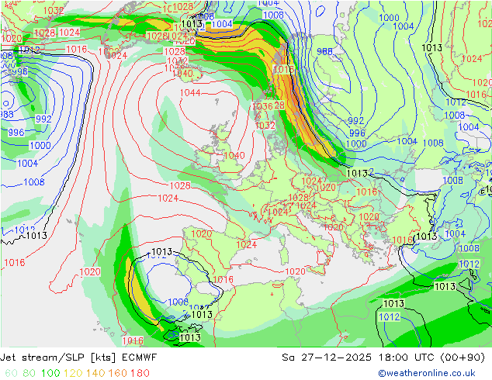
Task: Select the 80 kts legend value
Action: 29,373
